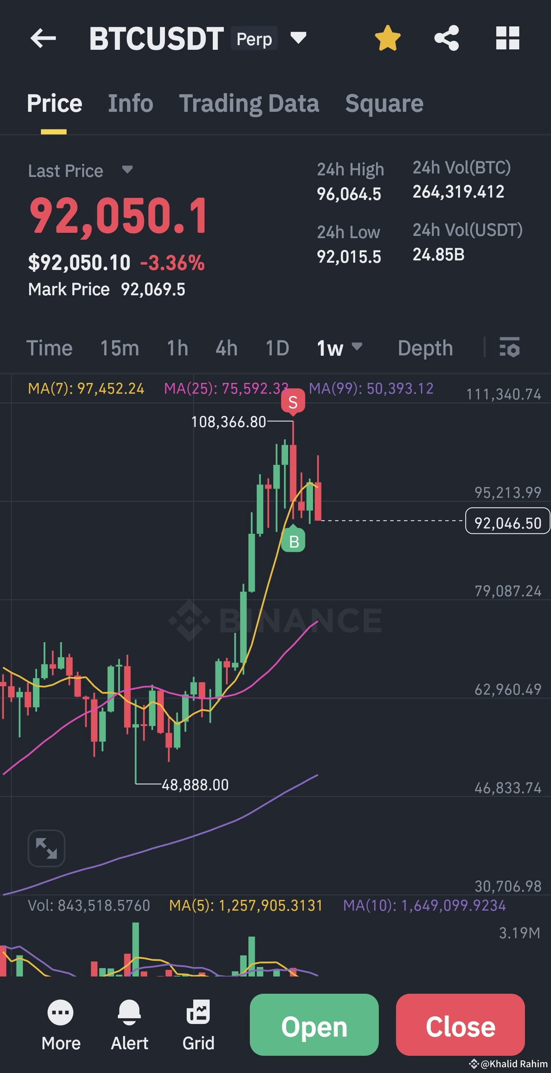This screenshot has width=551, height=1073.
Task: Switch to the Trading Data tab
Action: coord(250,103)
